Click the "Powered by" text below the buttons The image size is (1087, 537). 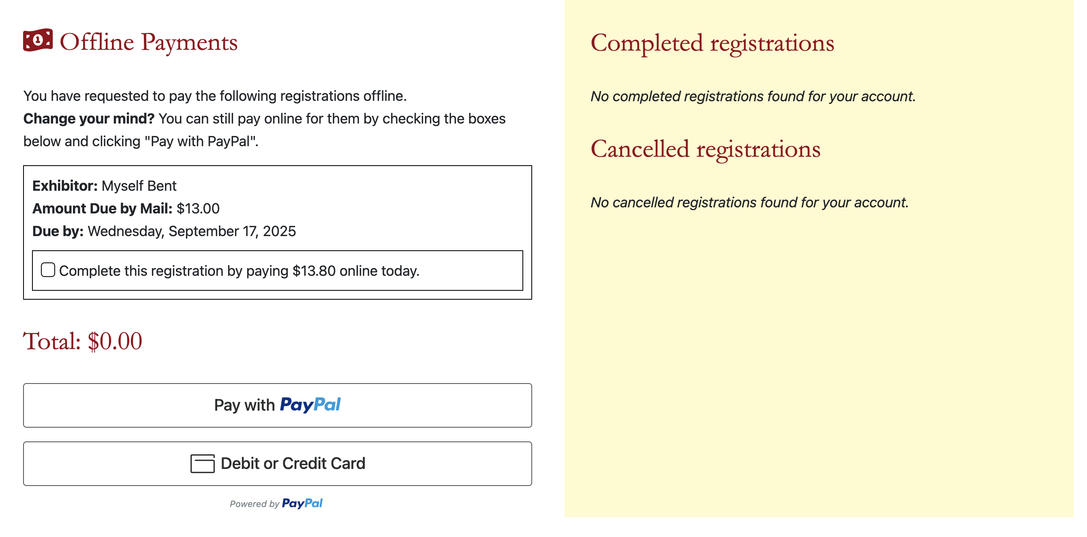coord(254,504)
